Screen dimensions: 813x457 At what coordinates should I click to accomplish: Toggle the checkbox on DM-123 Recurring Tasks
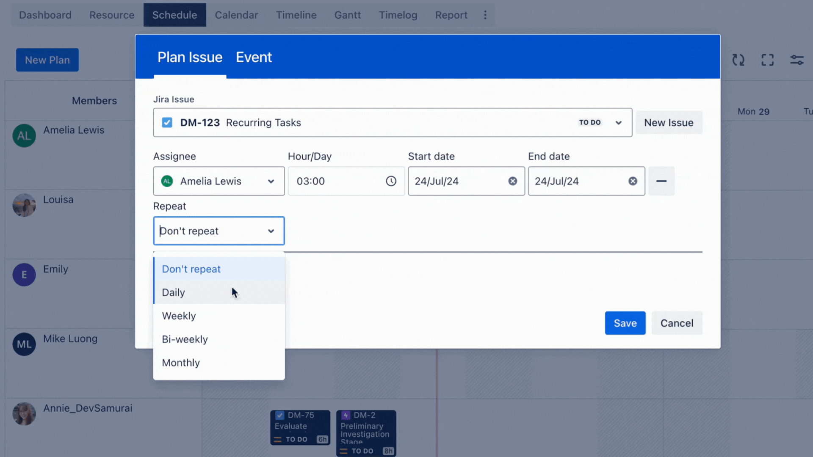(167, 122)
